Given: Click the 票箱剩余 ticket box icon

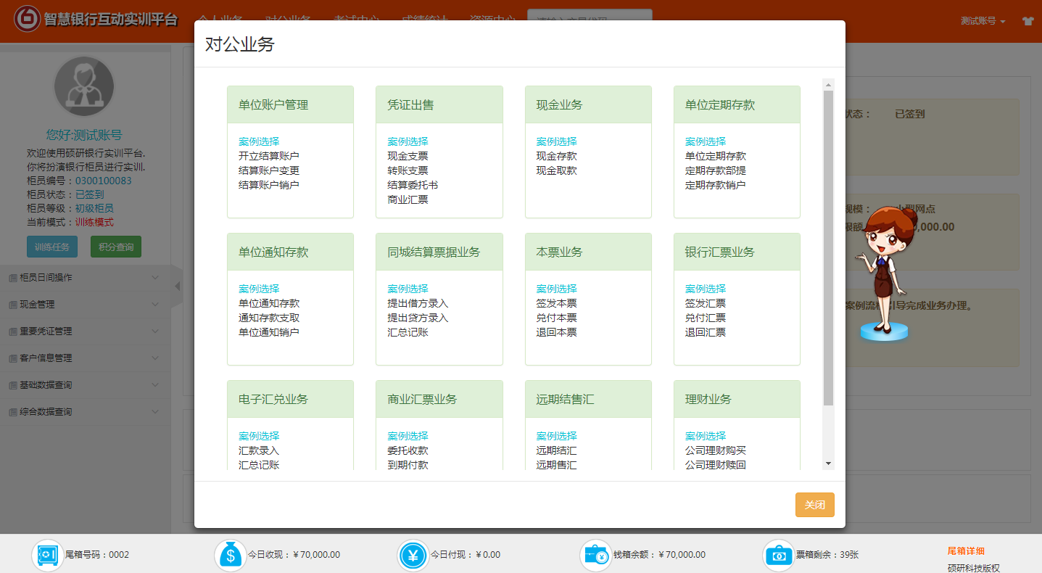Looking at the screenshot, I should coord(779,556).
